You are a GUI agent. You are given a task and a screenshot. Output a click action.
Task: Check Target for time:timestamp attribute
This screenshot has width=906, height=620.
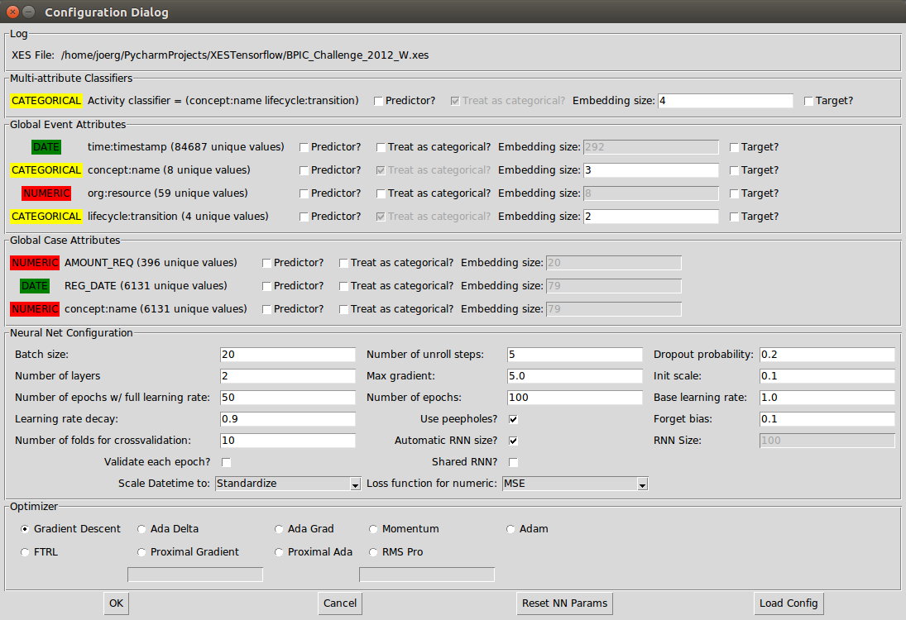click(x=735, y=147)
